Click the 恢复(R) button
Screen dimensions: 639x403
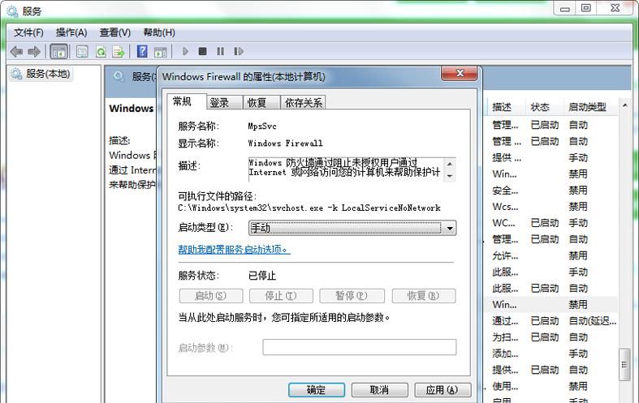pyautogui.click(x=424, y=296)
